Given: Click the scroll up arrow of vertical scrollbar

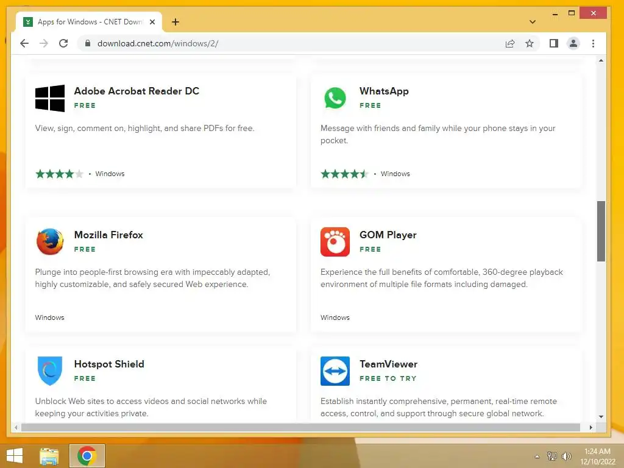Looking at the screenshot, I should click(x=601, y=60).
